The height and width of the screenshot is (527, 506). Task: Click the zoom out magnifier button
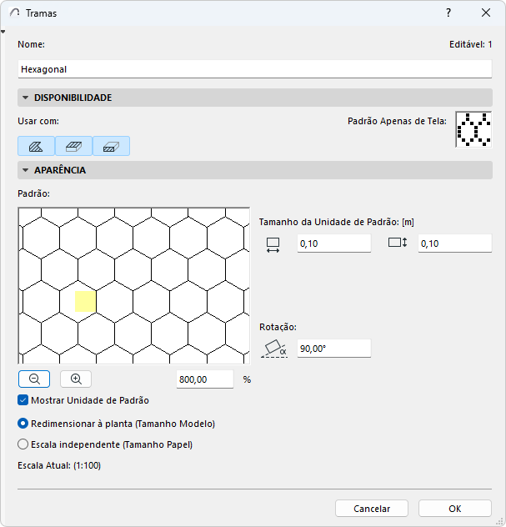34,379
